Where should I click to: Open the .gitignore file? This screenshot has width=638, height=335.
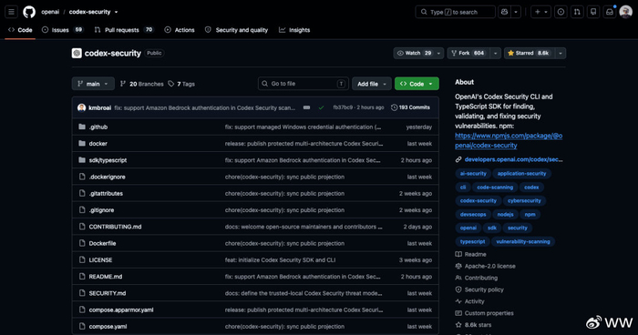(x=101, y=210)
